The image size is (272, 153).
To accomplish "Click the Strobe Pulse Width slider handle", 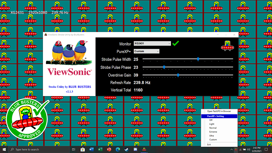I will click(x=198, y=59).
